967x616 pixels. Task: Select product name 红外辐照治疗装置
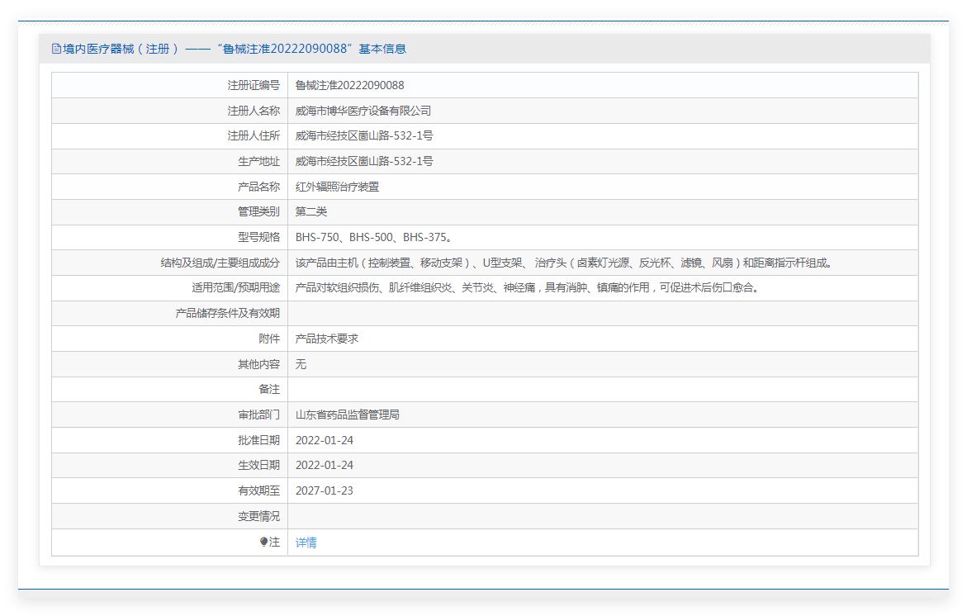338,187
